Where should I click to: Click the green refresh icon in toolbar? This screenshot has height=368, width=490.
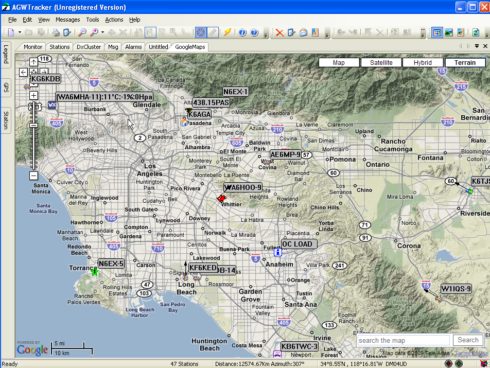(x=476, y=32)
